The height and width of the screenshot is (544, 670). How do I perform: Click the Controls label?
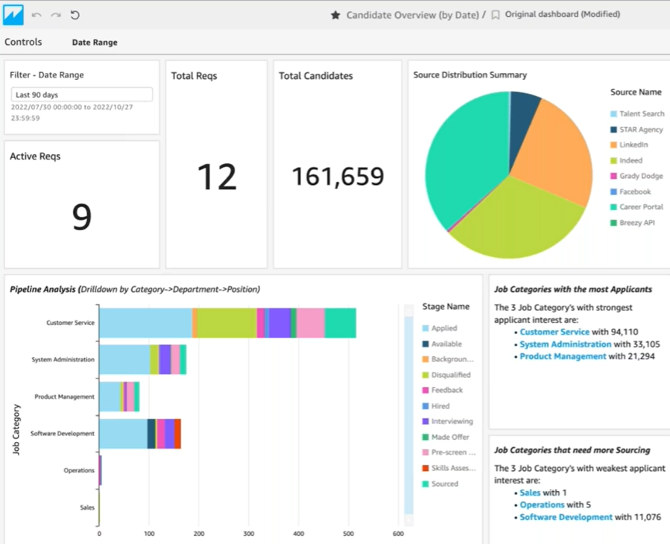click(23, 42)
